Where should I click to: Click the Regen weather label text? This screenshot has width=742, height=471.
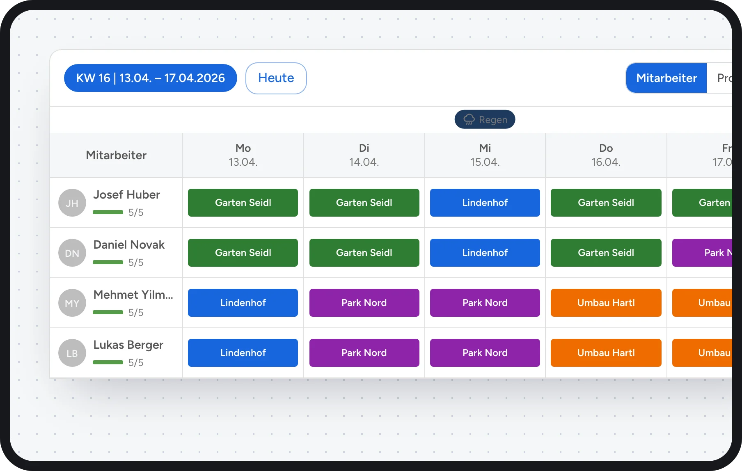pyautogui.click(x=493, y=120)
